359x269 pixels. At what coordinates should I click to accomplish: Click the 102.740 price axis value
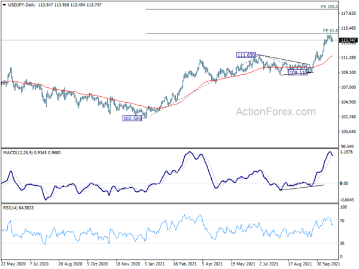pos(348,117)
